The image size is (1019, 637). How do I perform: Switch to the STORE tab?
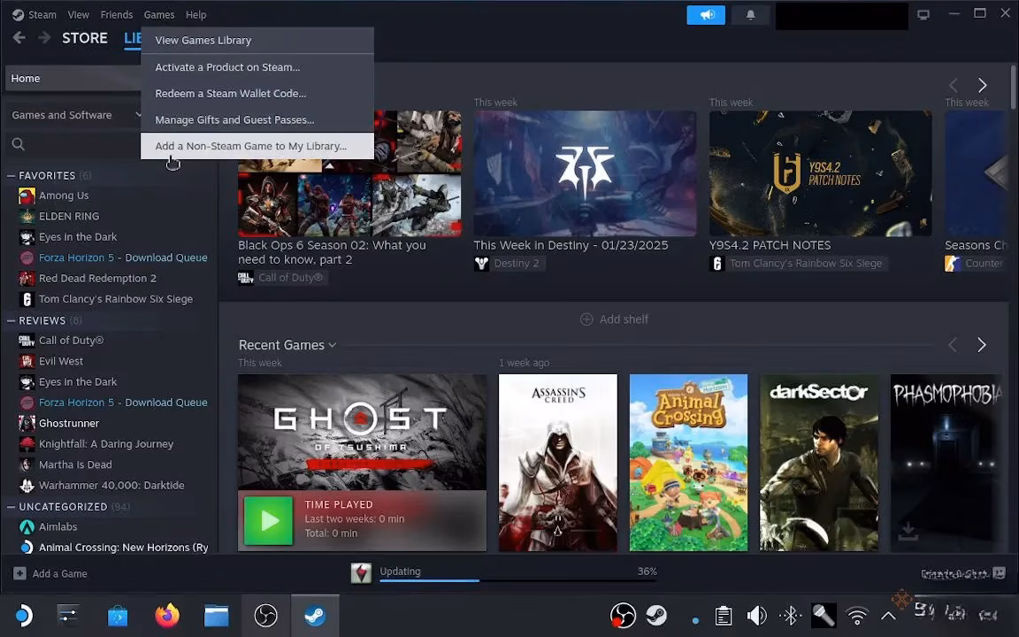(x=84, y=38)
